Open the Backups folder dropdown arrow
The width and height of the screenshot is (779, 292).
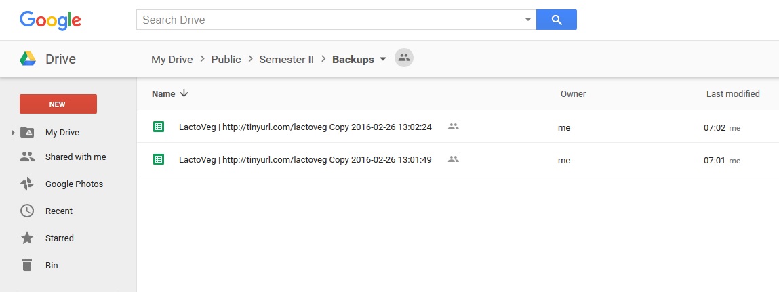click(x=383, y=59)
